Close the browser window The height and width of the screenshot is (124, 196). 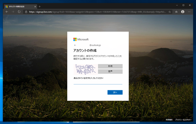[189, 5]
